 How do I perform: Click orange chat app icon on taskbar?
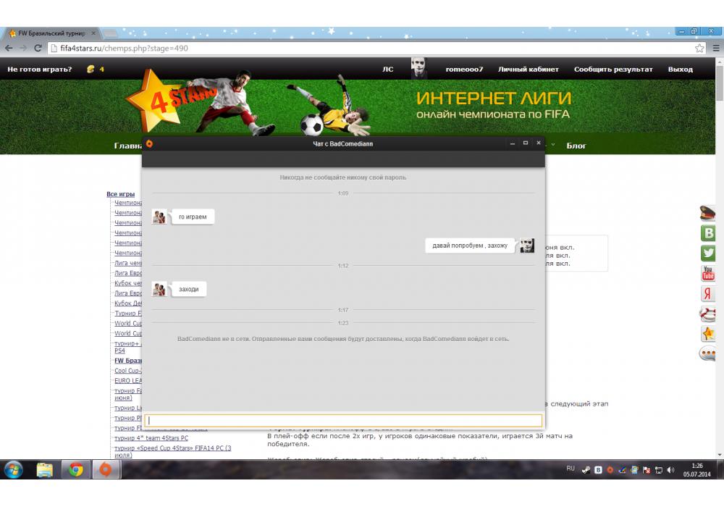click(106, 469)
